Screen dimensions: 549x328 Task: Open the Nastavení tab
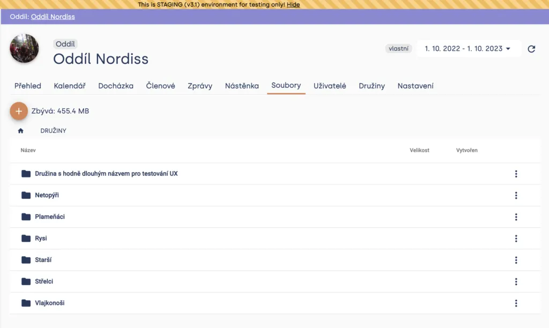tap(416, 86)
